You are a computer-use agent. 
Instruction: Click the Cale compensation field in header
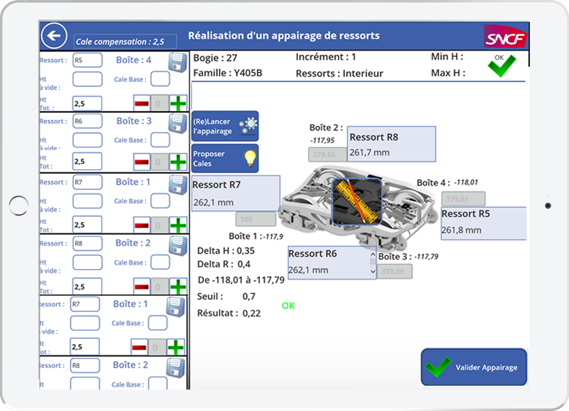125,41
